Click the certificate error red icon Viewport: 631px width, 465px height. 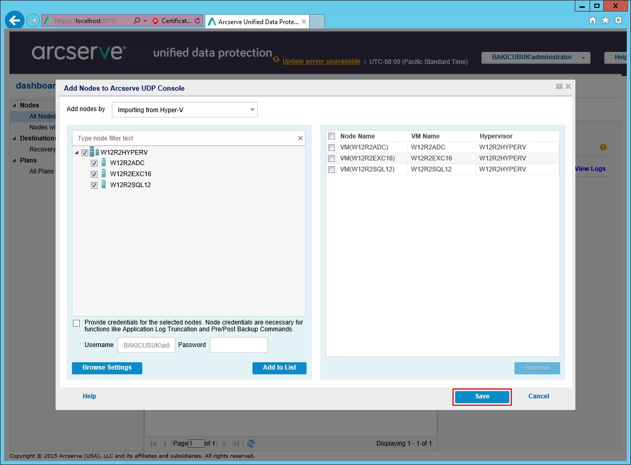pyautogui.click(x=155, y=21)
